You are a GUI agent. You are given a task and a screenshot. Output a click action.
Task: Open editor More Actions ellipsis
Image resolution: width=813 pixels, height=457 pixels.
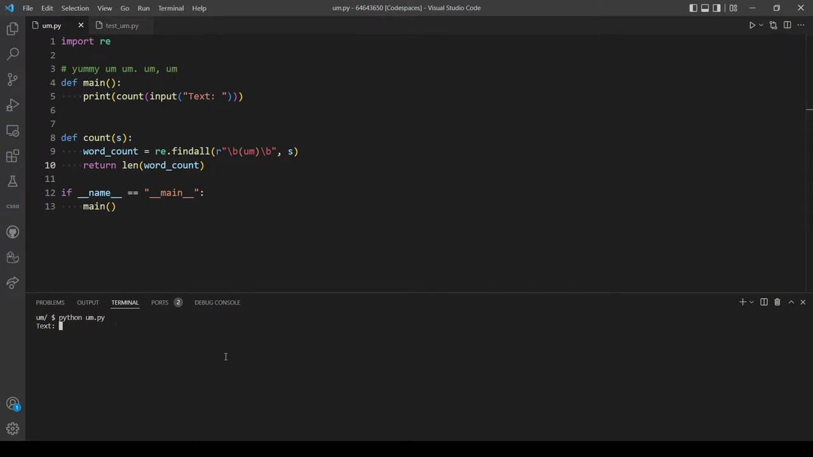[801, 25]
